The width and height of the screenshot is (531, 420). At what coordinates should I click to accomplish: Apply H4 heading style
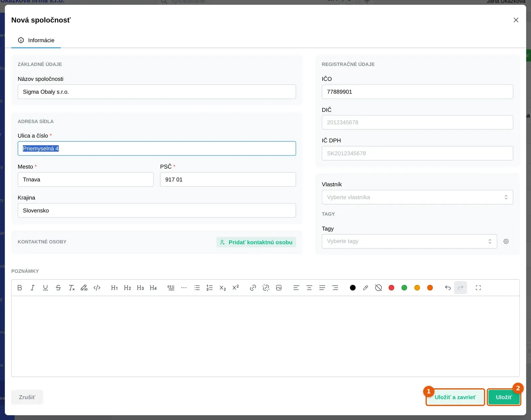(x=153, y=288)
